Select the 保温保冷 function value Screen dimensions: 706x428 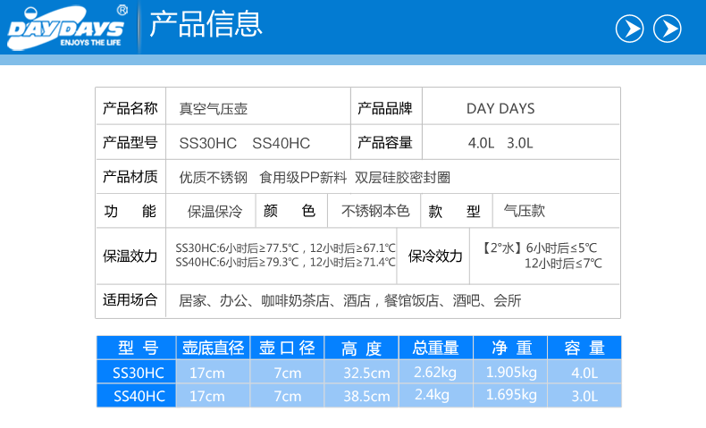214,212
